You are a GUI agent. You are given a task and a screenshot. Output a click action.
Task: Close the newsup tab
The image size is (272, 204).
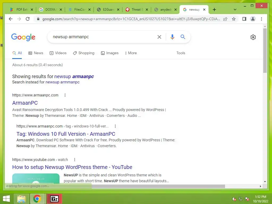pos(204,10)
